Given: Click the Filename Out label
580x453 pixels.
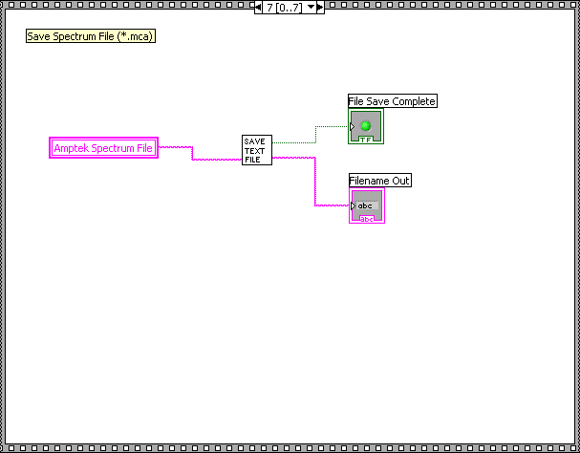Looking at the screenshot, I should pyautogui.click(x=379, y=181).
